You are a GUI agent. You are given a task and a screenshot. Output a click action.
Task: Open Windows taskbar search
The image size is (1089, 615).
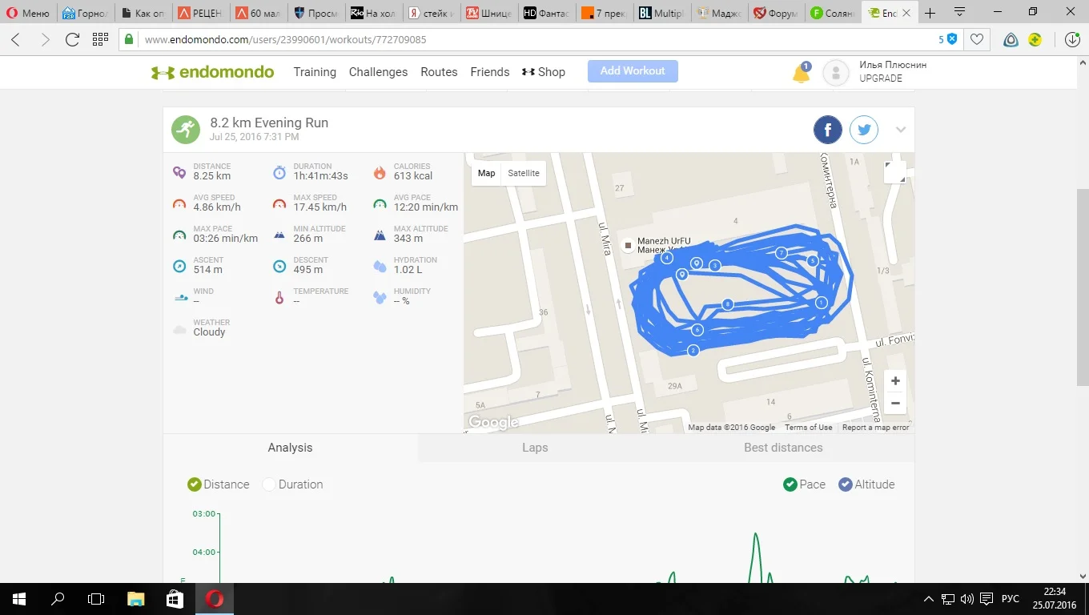point(58,599)
